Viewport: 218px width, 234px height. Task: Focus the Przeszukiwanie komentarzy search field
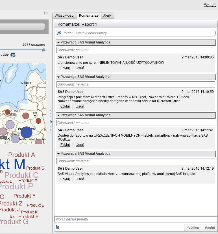coord(136,33)
